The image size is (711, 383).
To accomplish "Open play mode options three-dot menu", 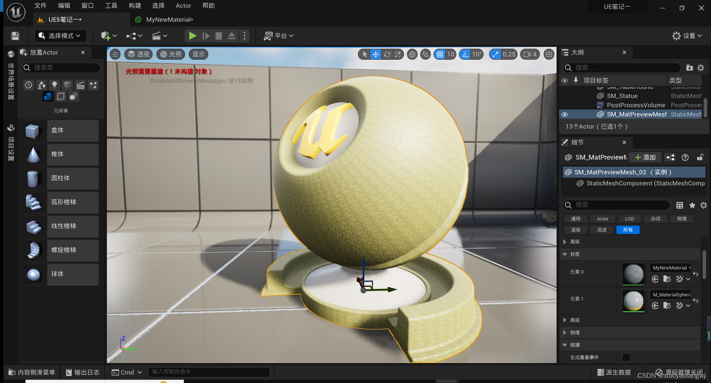I will pyautogui.click(x=244, y=36).
